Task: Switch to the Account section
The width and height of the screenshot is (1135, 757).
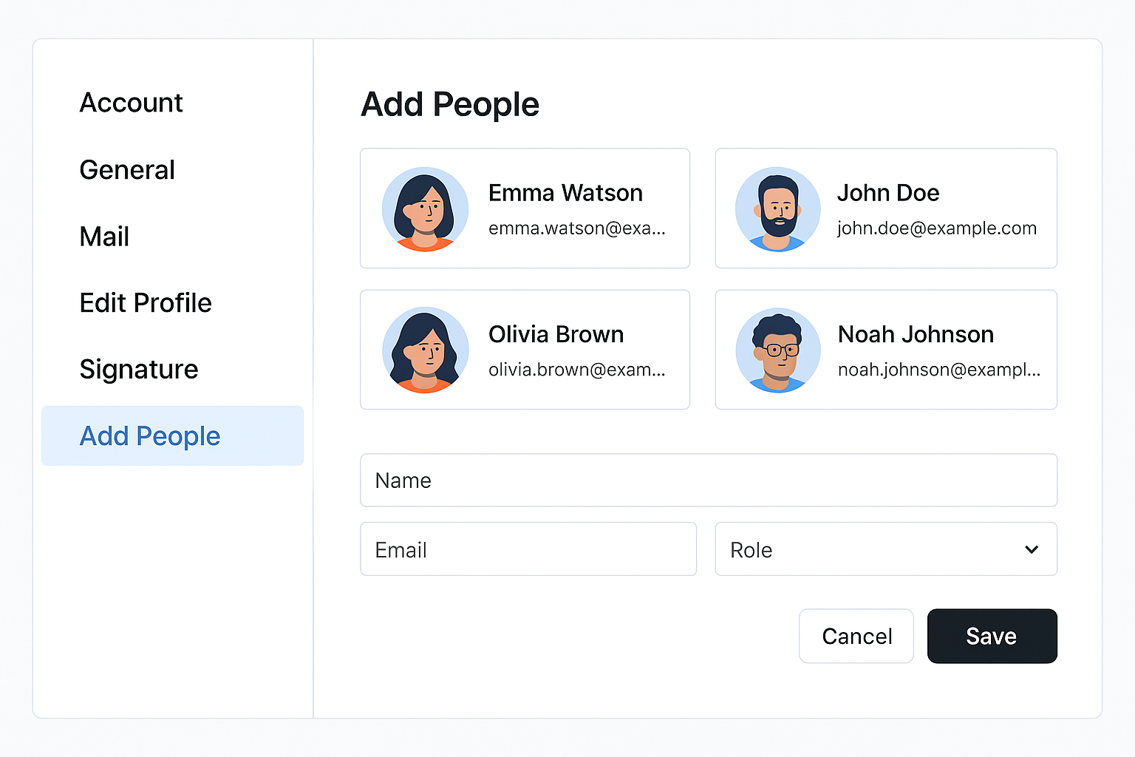Action: [x=131, y=103]
